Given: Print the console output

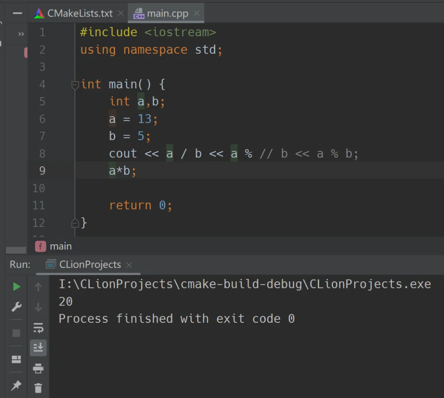Looking at the screenshot, I should tap(38, 368).
